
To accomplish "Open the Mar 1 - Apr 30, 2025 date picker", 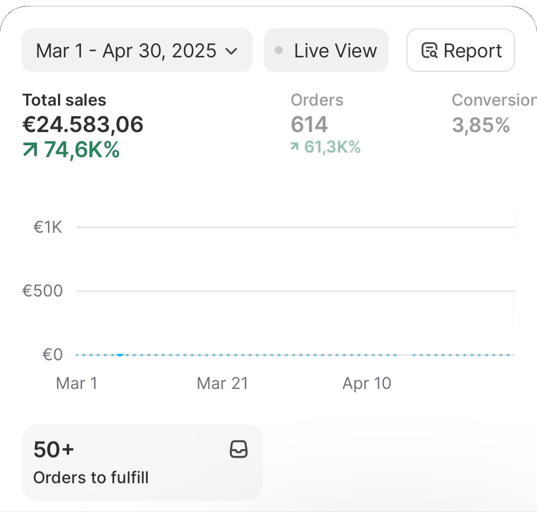I will click(x=137, y=50).
